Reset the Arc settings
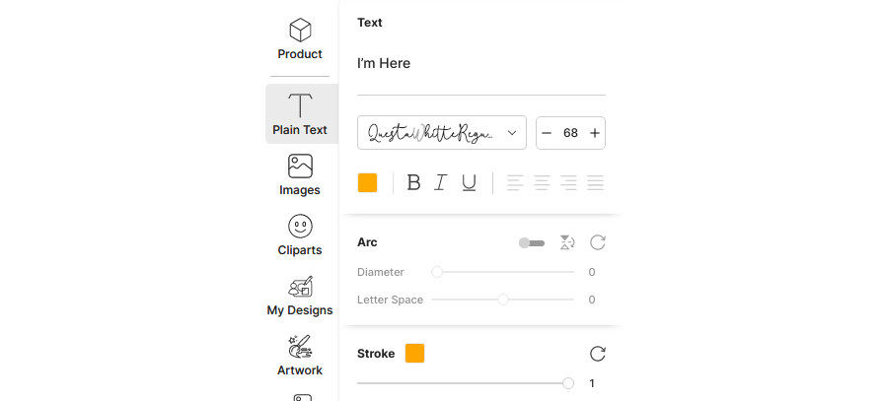Image resolution: width=882 pixels, height=401 pixels. pyautogui.click(x=597, y=242)
